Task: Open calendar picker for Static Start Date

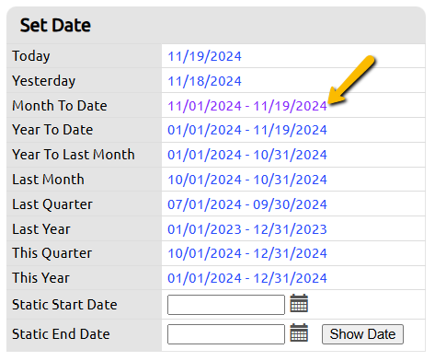Action: point(299,303)
